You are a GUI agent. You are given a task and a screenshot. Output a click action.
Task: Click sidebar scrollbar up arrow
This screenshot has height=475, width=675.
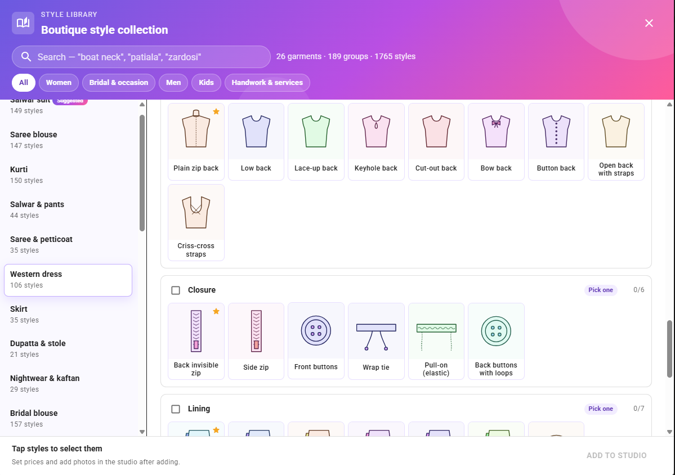[142, 105]
